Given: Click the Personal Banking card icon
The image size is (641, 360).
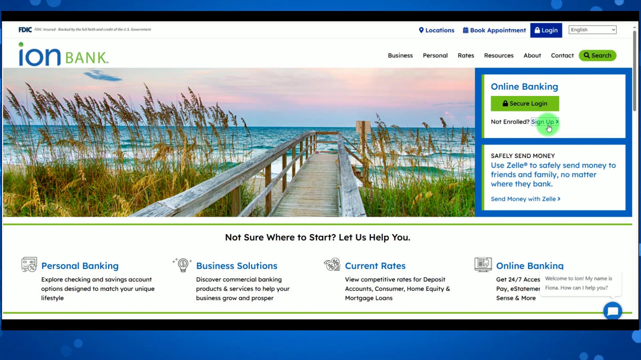Looking at the screenshot, I should [29, 265].
